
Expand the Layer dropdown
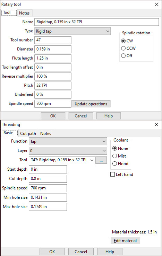pyautogui.click(x=68, y=151)
